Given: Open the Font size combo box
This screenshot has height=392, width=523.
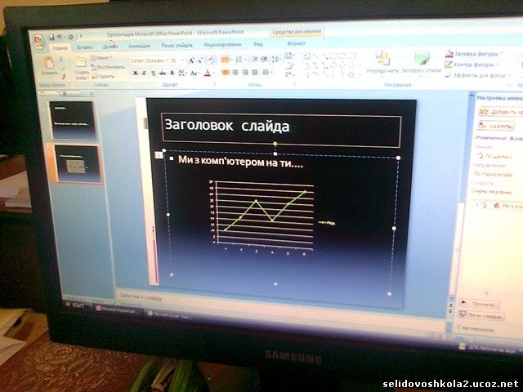Looking at the screenshot, I should coord(177,60).
